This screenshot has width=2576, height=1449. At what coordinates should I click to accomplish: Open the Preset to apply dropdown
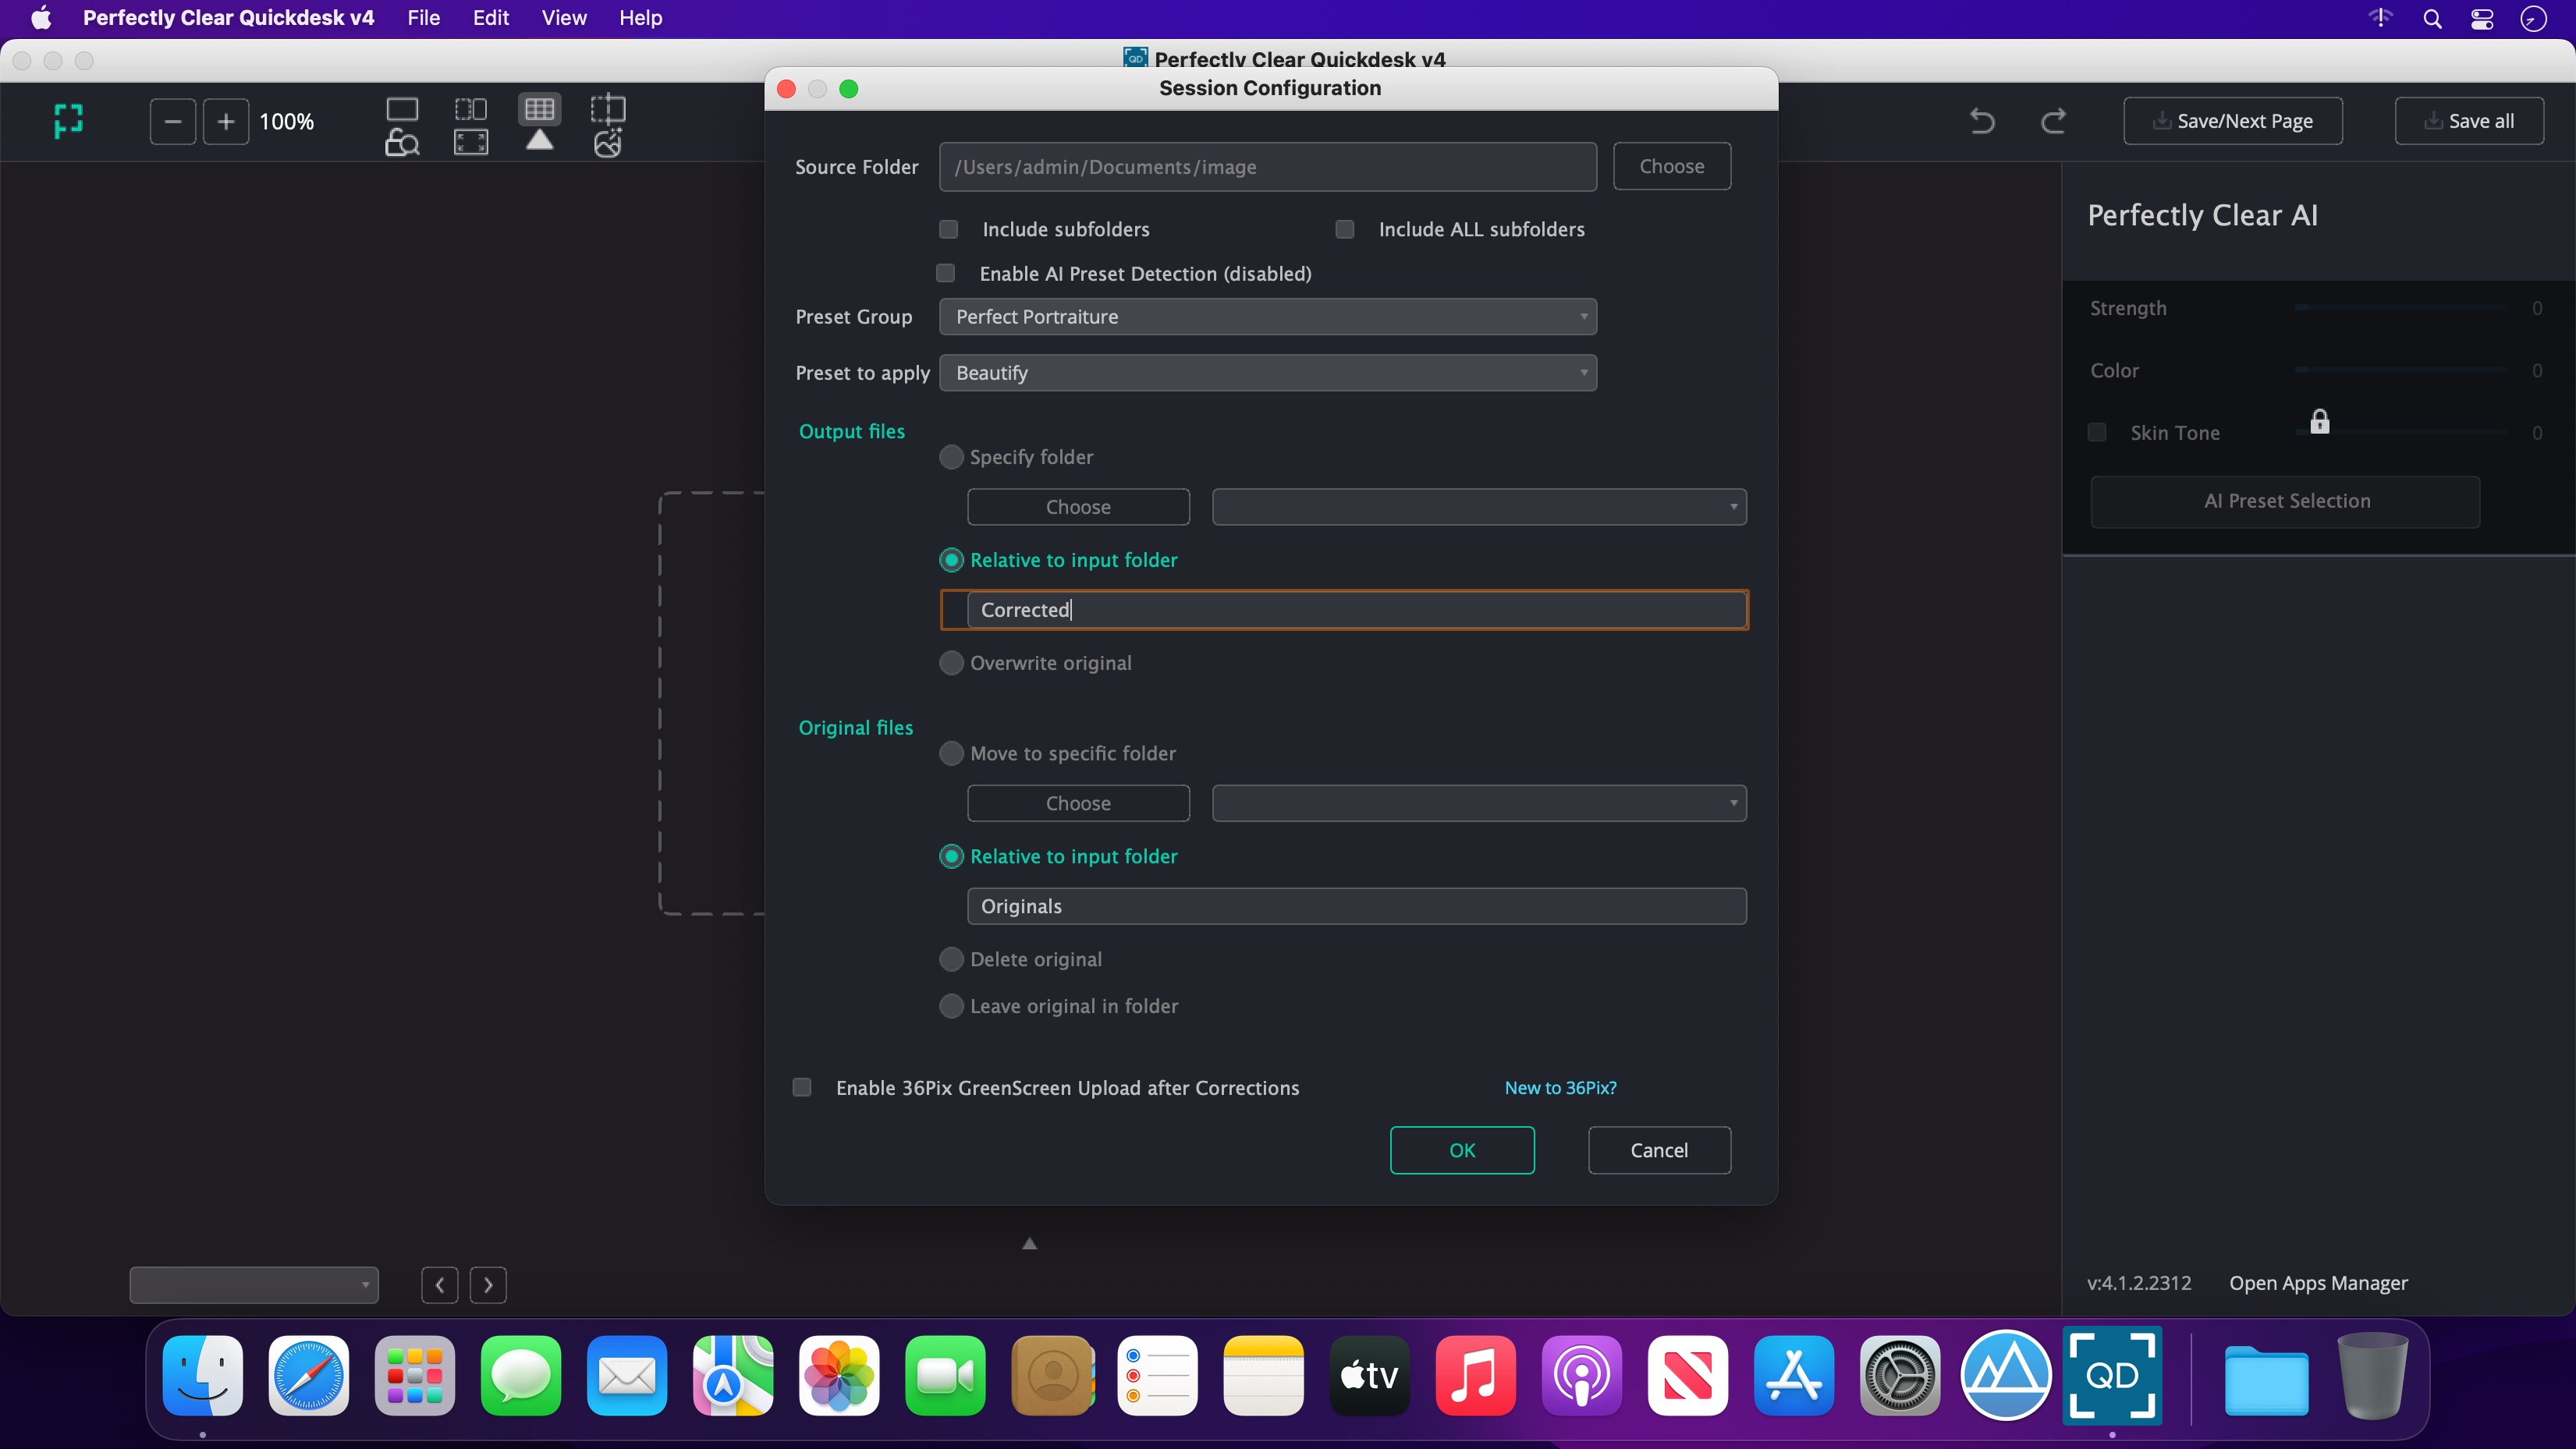(1268, 373)
